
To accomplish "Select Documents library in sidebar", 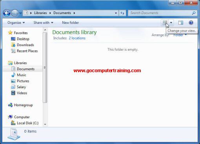I will pos(25,69).
